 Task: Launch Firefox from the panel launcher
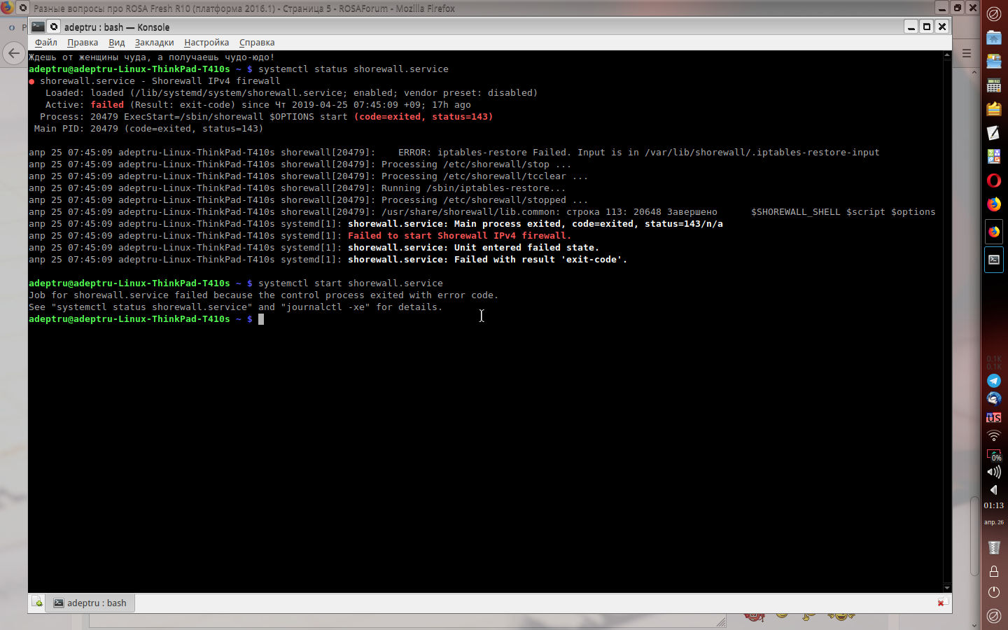pyautogui.click(x=993, y=204)
